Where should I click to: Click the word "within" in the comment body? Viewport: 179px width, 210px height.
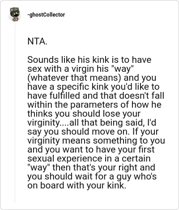pos(40,105)
